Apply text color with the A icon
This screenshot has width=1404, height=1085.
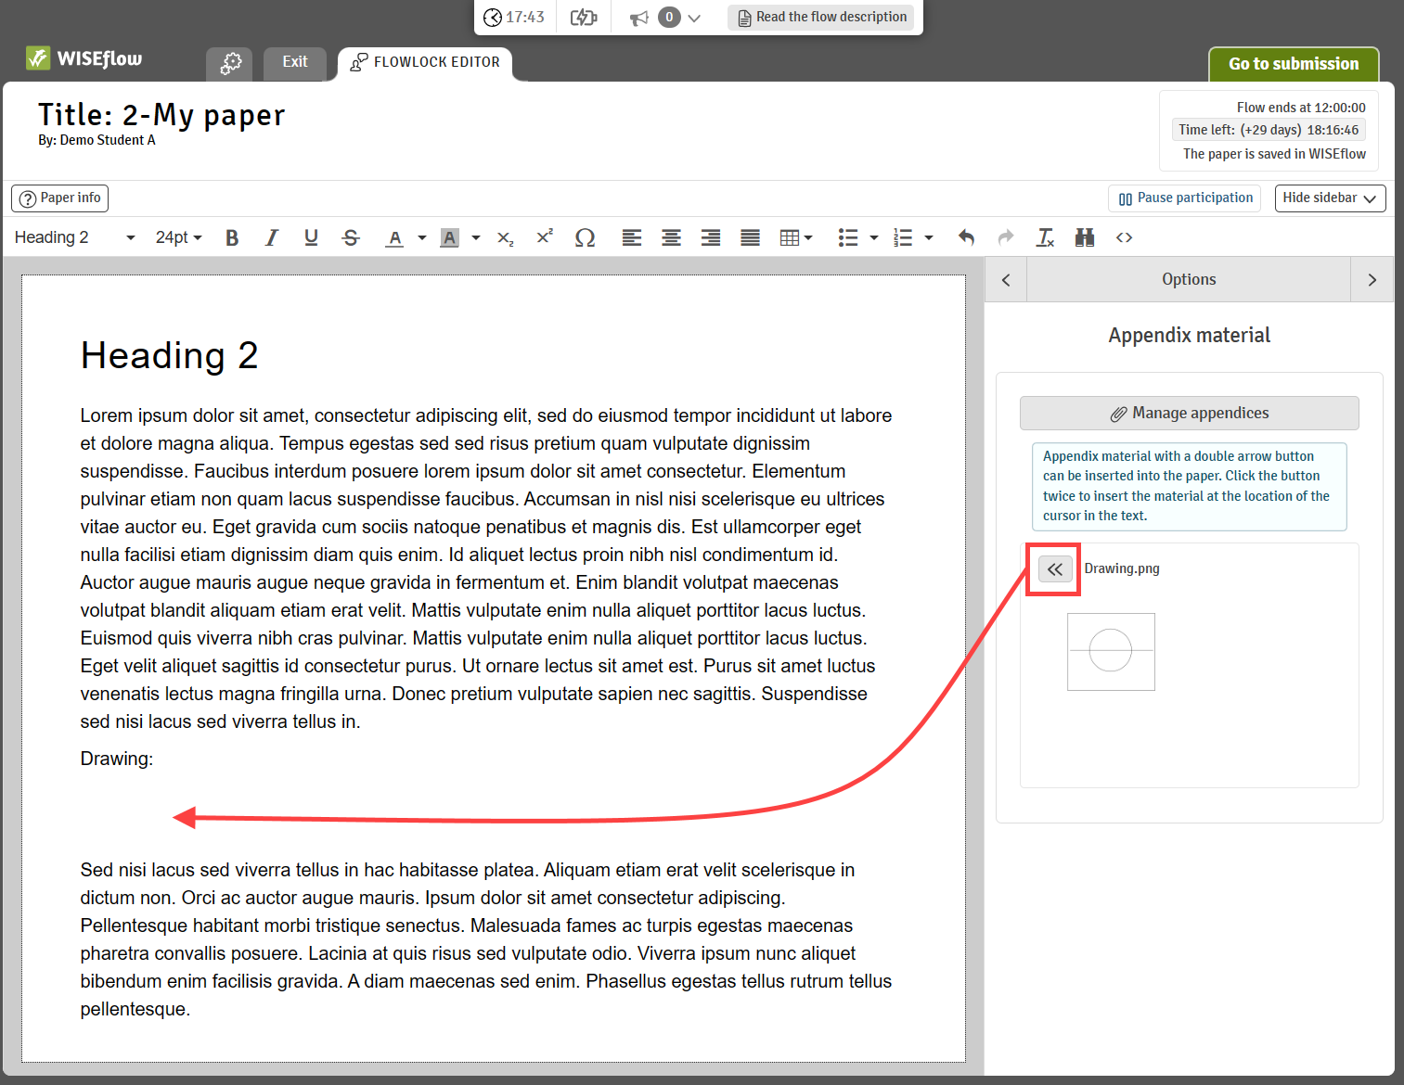(395, 237)
